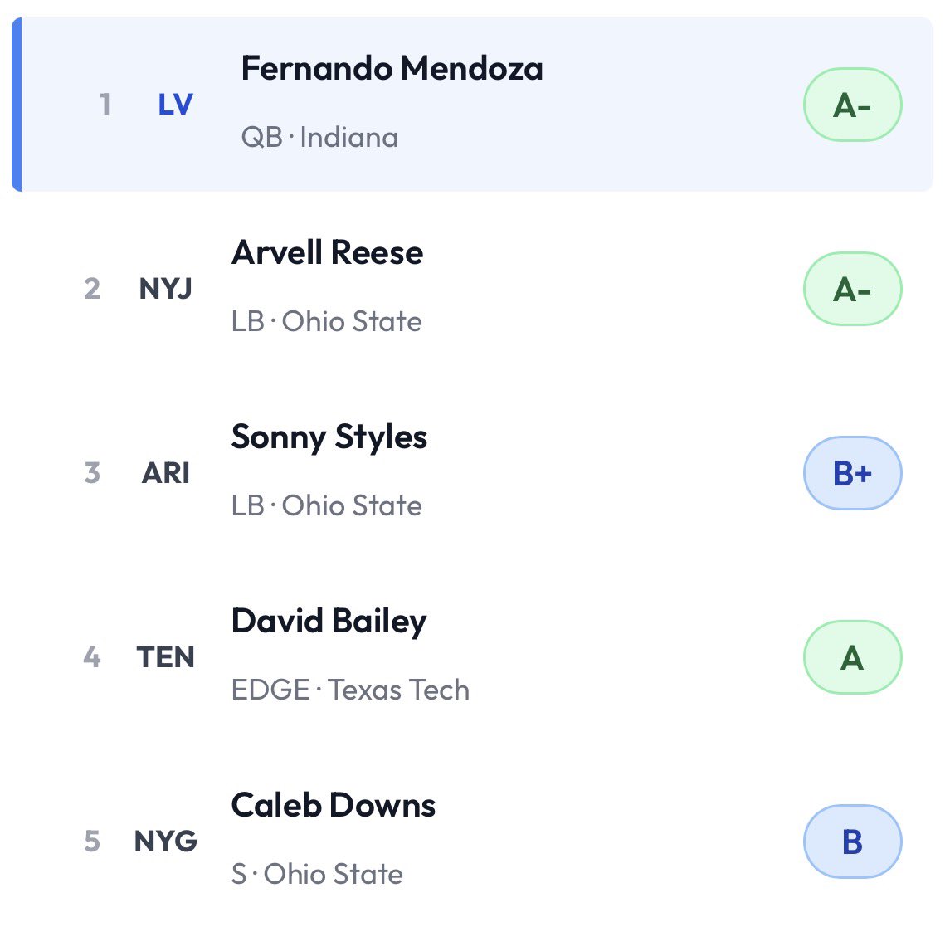This screenshot has width=950, height=927.
Task: Open David Bailey player name
Action: (329, 621)
